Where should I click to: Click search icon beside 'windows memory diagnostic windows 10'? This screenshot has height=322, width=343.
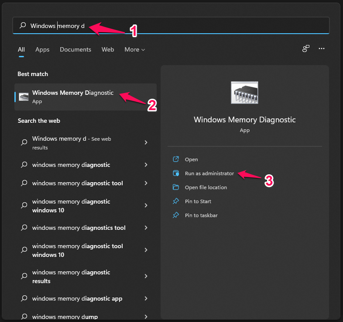[24, 205]
